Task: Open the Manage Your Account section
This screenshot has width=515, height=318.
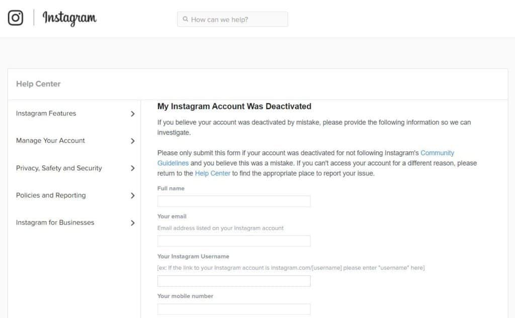Action: point(50,141)
